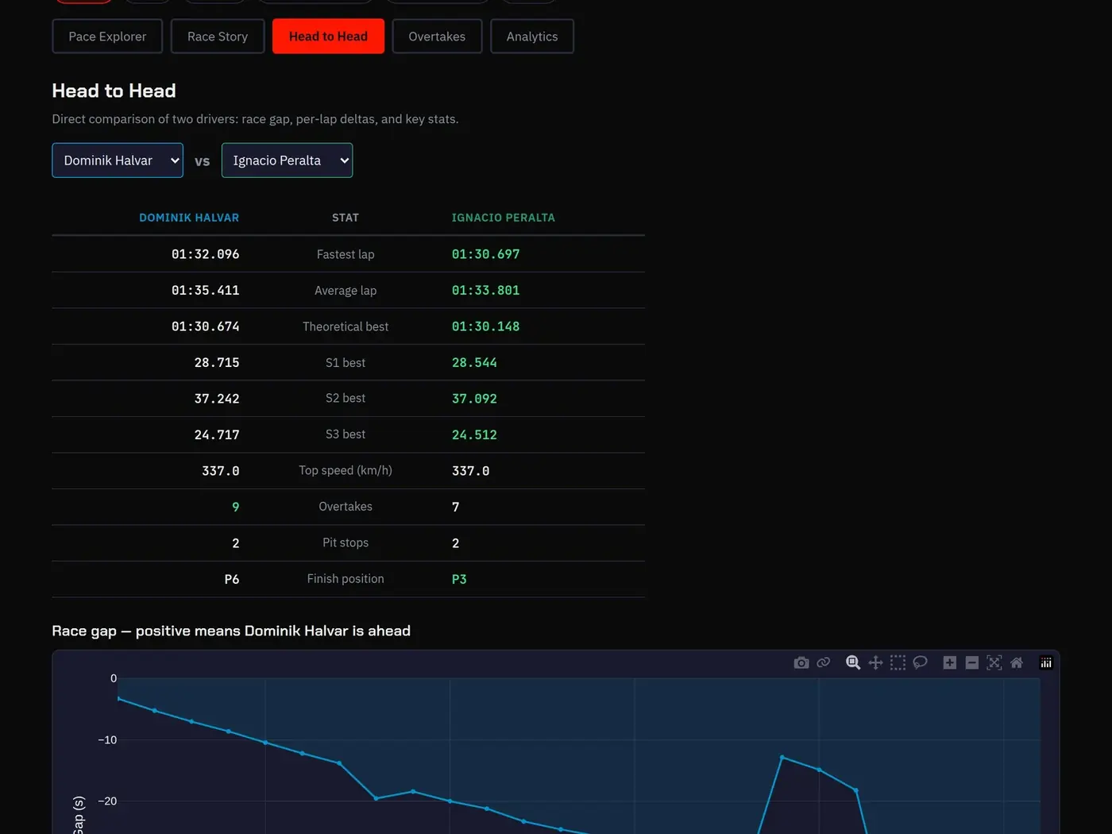Zoom in using the plus icon
Screen dimensions: 1112x834
tap(949, 662)
